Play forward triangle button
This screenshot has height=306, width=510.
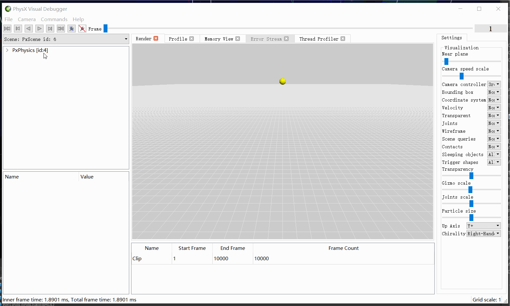pos(39,29)
